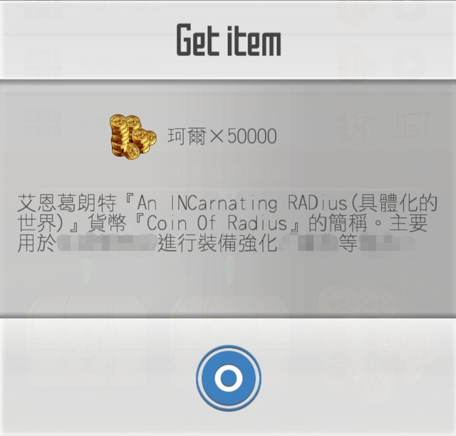Click the 主要 text ending second line
The height and width of the screenshot is (436, 456).
tap(409, 223)
